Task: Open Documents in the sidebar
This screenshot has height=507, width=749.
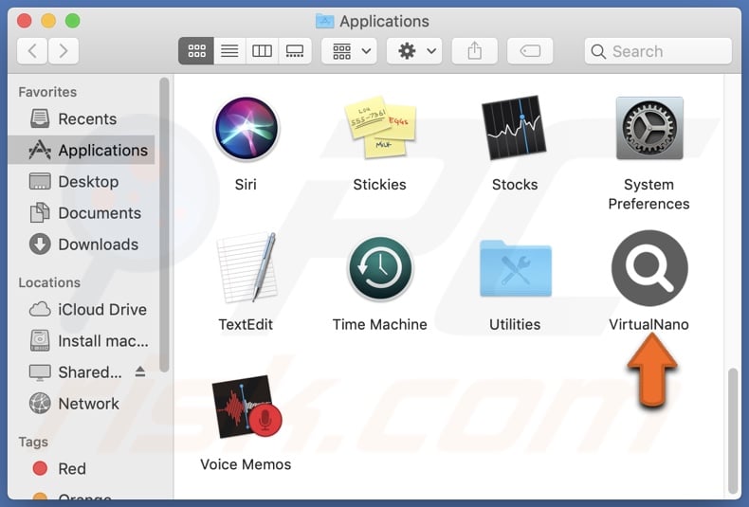Action: [x=82, y=213]
